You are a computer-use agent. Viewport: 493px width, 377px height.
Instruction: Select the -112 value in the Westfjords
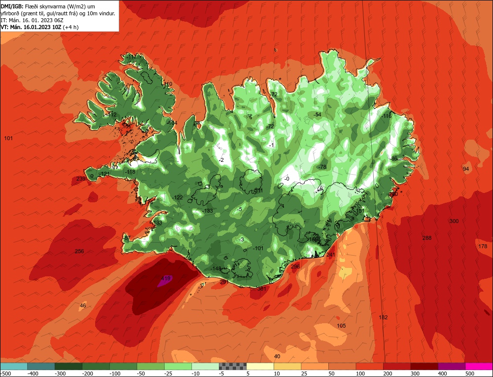point(111,114)
